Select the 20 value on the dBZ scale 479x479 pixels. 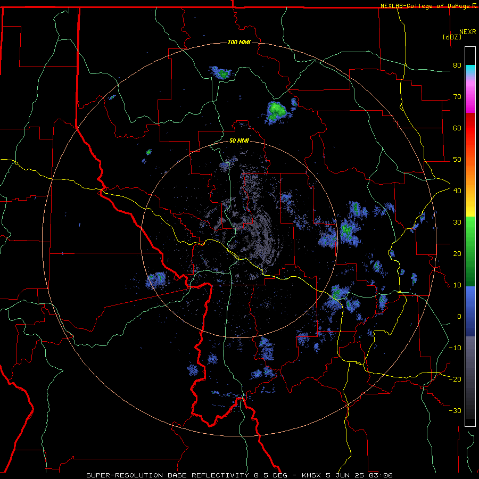pyautogui.click(x=457, y=254)
